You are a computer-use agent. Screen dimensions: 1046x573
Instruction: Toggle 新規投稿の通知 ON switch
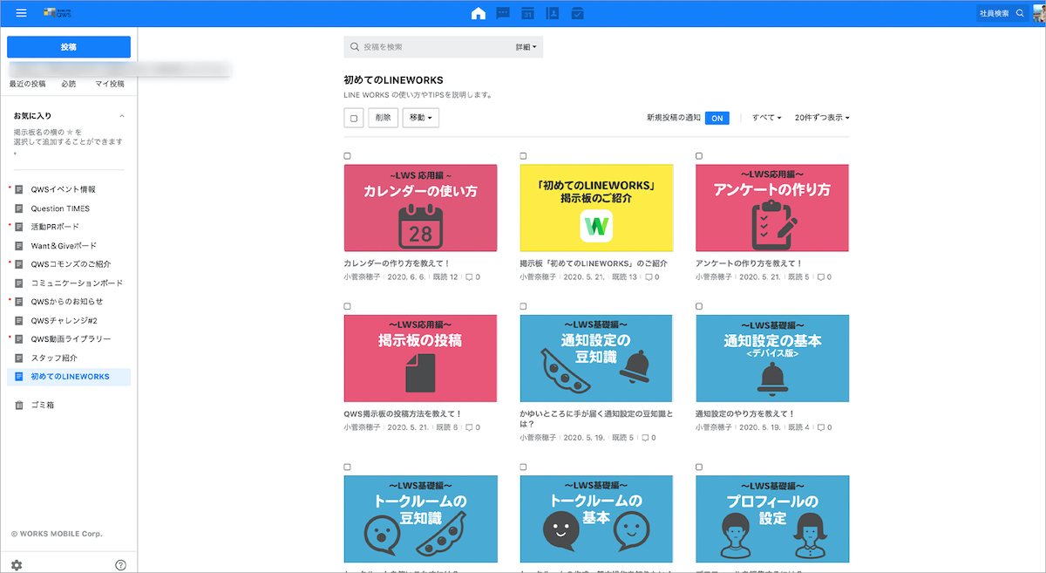pos(717,118)
